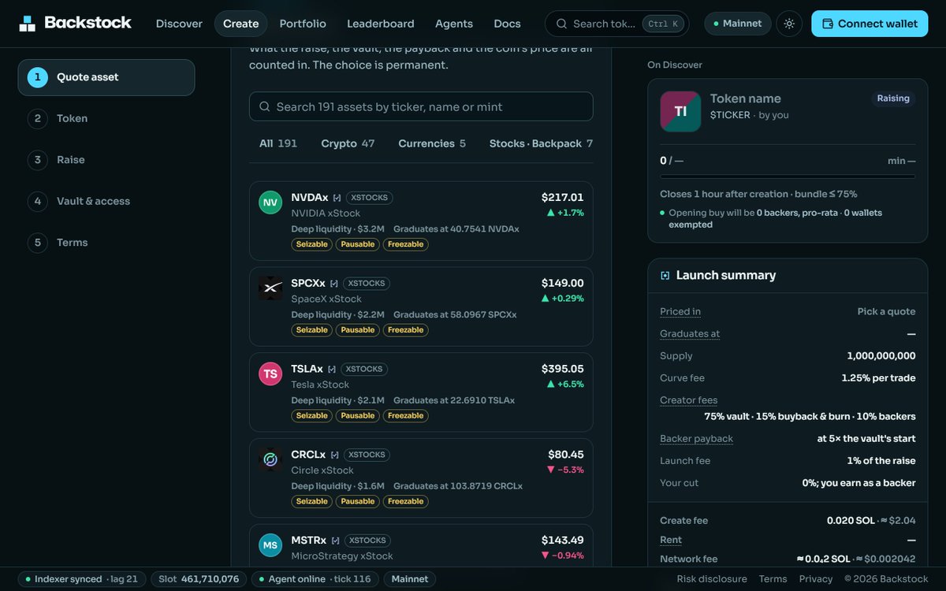Click the small bracket icon beside SPCXx ticker

pos(334,284)
